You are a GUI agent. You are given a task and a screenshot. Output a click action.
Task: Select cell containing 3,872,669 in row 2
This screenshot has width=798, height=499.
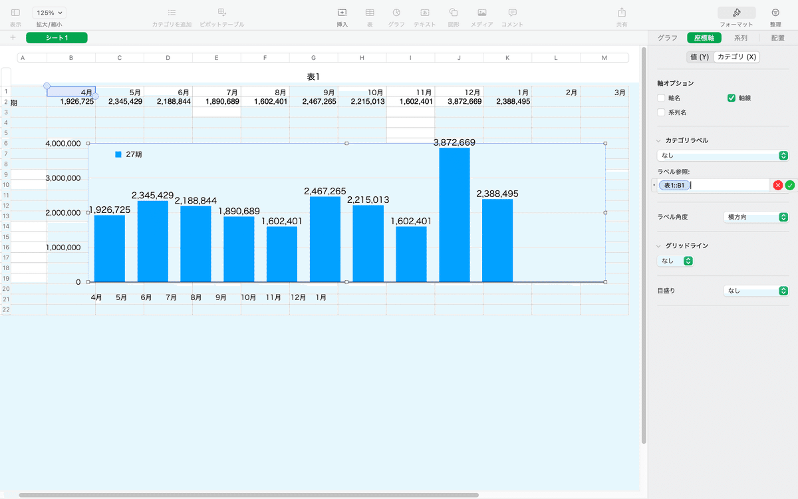tap(459, 102)
